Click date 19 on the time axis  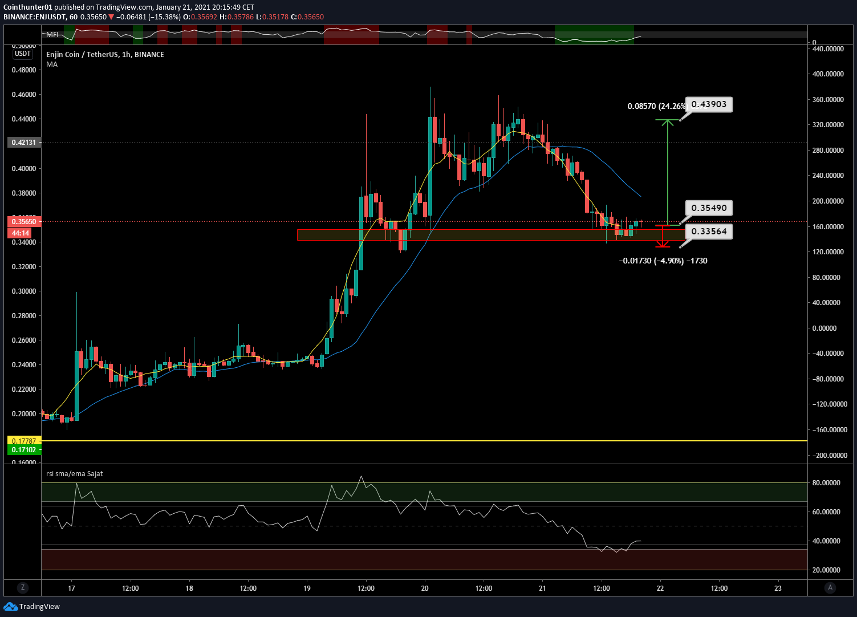pyautogui.click(x=307, y=588)
